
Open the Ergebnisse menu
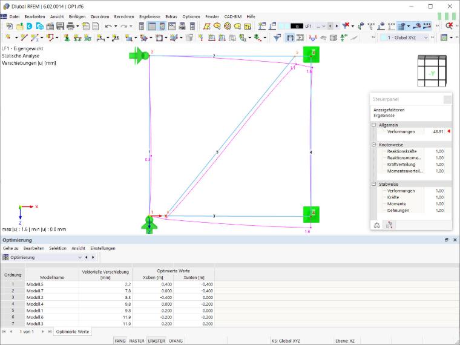pyautogui.click(x=149, y=17)
